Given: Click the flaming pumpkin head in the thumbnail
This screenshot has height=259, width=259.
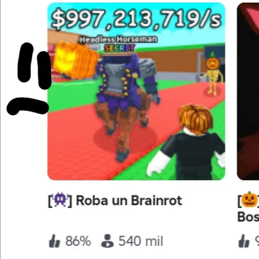Looking at the screenshot, I should pyautogui.click(x=75, y=60).
